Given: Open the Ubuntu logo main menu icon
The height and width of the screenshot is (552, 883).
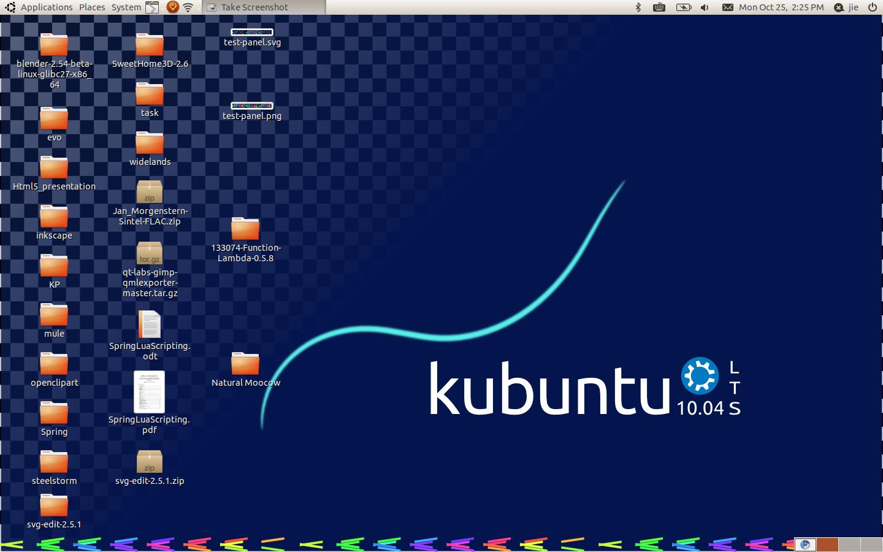Looking at the screenshot, I should click(x=10, y=7).
